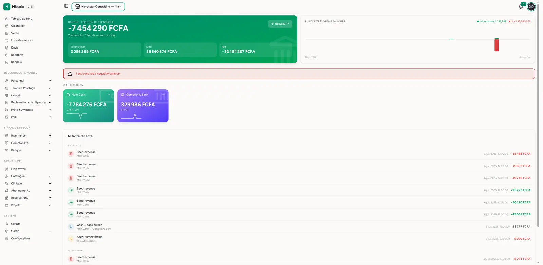Click the Cash→bank sweep transfer icon
This screenshot has width=543, height=265.
[71, 227]
